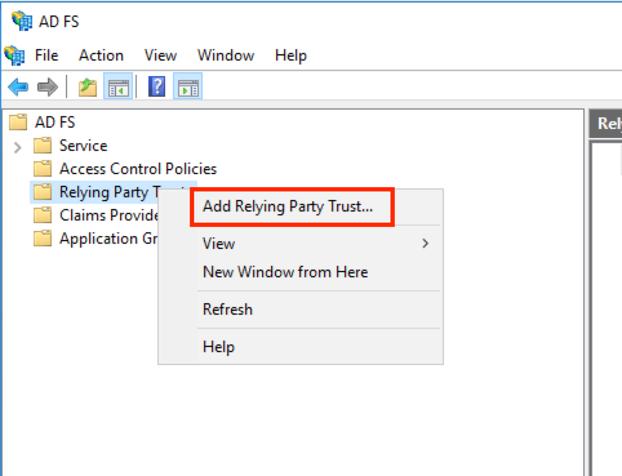622x476 pixels.
Task: Click the Relying Party Trusts pane header
Action: (607, 123)
